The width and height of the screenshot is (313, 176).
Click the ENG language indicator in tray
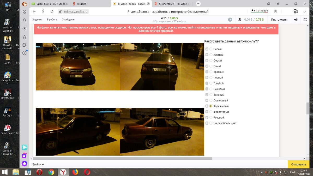[293, 172]
